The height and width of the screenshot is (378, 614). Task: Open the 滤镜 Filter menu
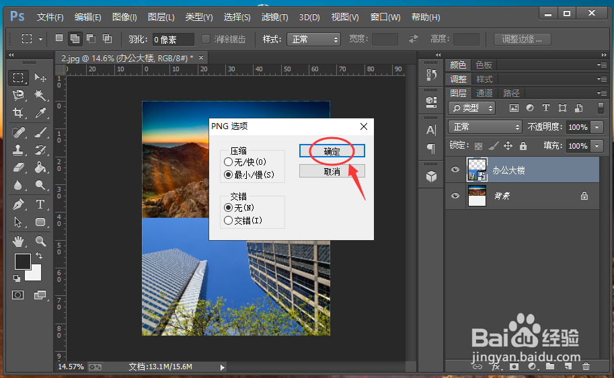[274, 17]
